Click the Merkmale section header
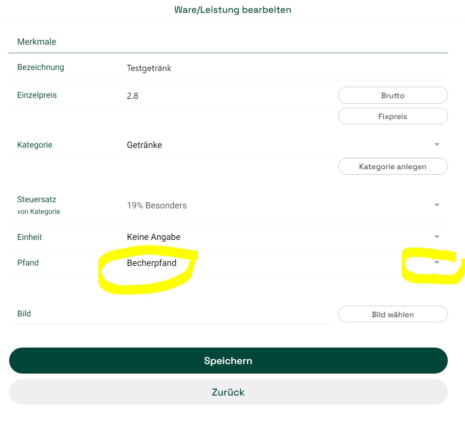This screenshot has height=434, width=465. (37, 42)
